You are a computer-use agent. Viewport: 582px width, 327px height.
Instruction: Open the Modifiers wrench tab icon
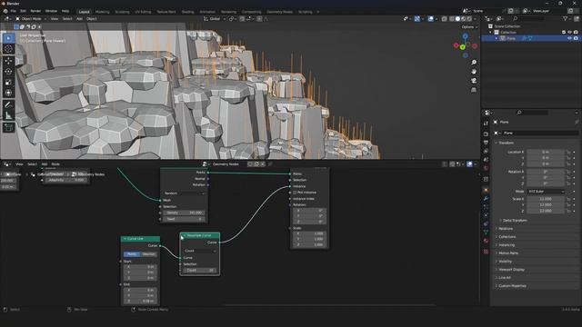tap(486, 199)
